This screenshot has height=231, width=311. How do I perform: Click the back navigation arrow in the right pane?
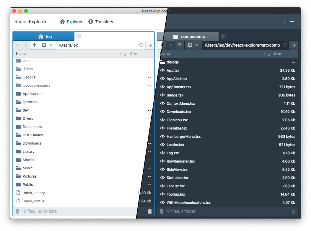pyautogui.click(x=161, y=45)
